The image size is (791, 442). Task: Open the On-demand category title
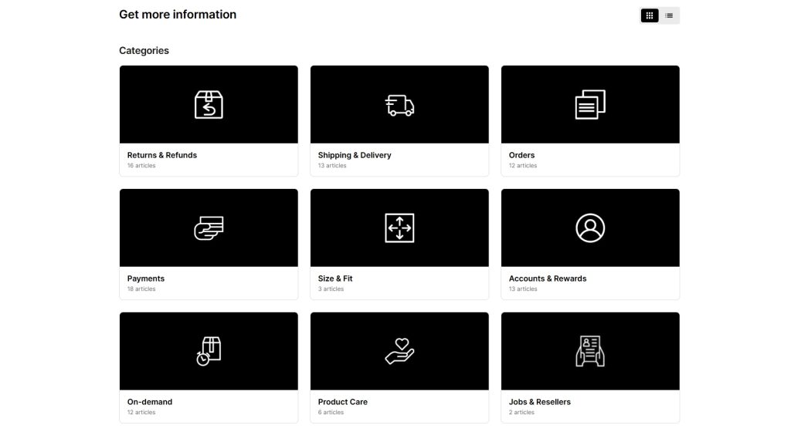point(150,402)
